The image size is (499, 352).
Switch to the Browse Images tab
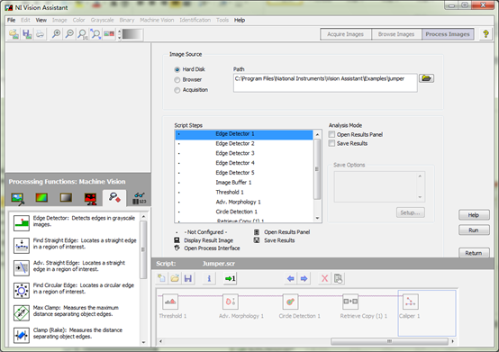click(396, 34)
